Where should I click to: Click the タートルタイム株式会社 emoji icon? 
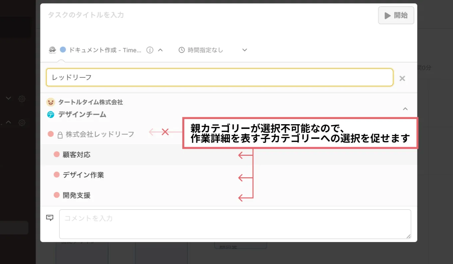(x=51, y=102)
